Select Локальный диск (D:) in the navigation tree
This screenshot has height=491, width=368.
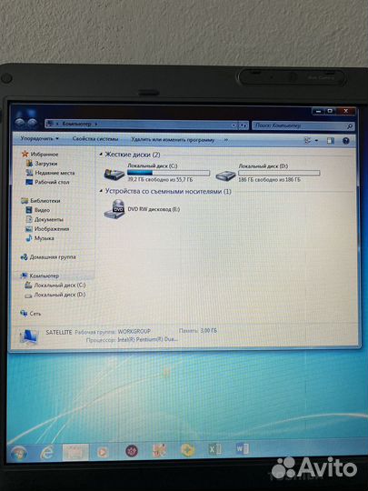tap(59, 295)
